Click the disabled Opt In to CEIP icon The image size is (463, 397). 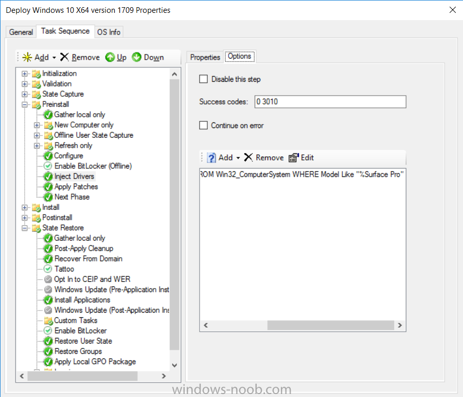coord(48,279)
